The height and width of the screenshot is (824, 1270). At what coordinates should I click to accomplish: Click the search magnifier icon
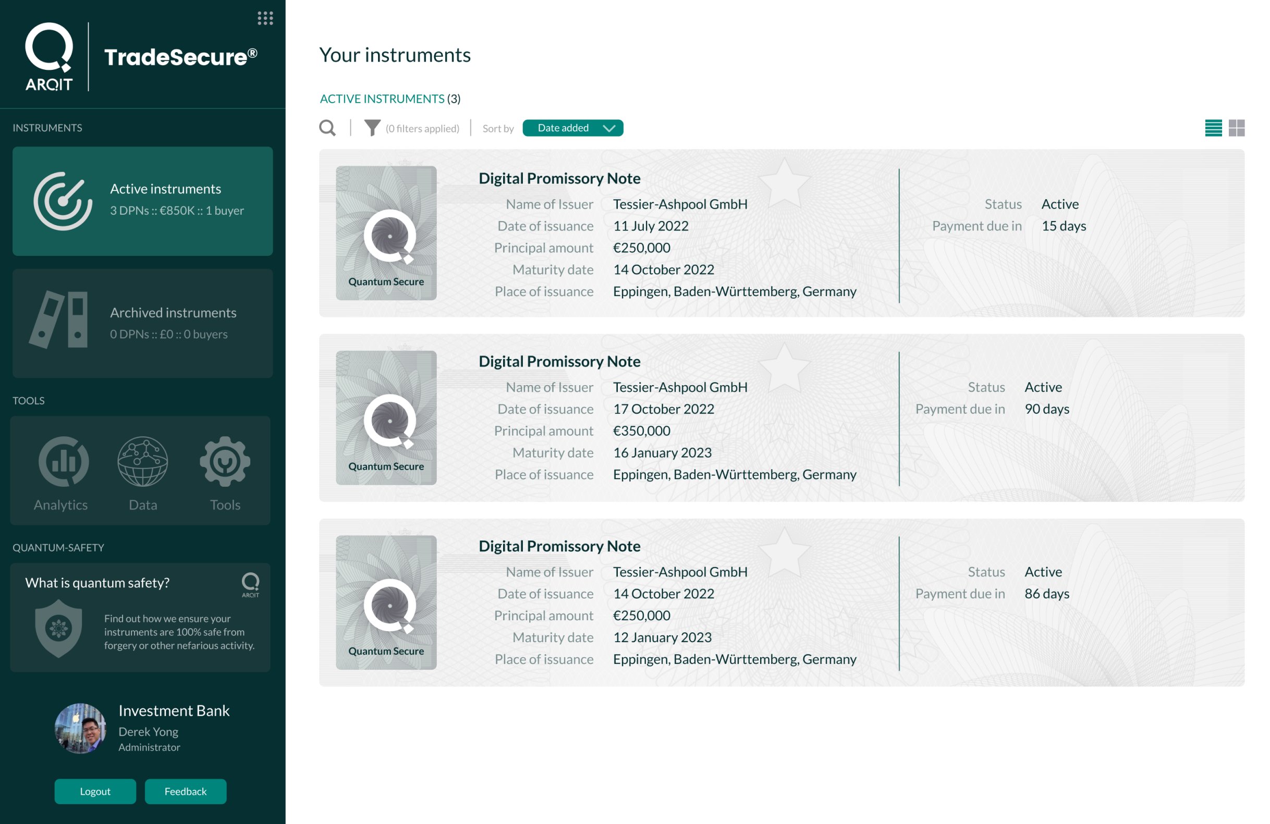point(327,128)
